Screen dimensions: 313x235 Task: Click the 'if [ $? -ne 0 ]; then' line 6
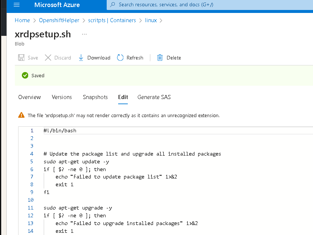coord(75,170)
